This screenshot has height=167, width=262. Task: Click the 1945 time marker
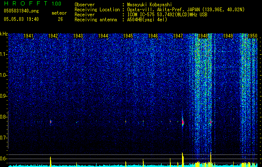(x=128, y=36)
